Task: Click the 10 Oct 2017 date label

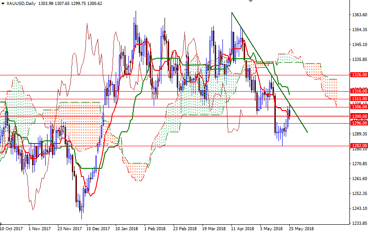Action: coord(11,229)
